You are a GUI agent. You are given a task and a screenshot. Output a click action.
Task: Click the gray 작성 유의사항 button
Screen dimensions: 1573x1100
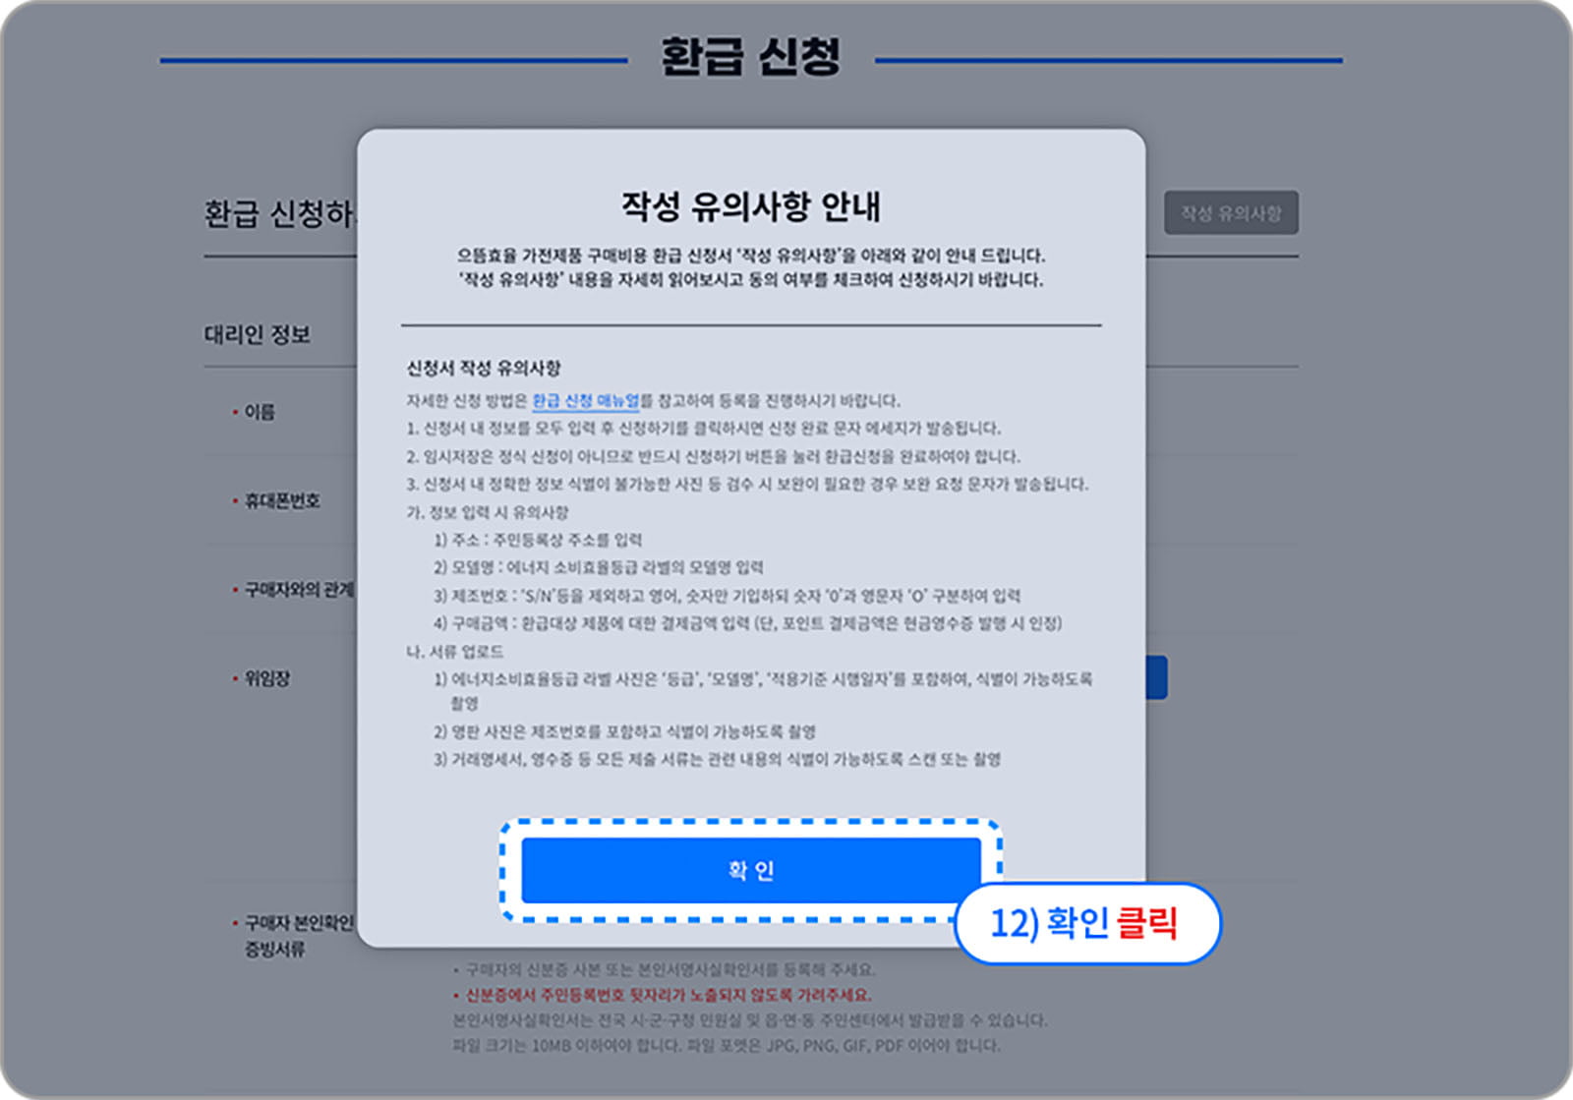pyautogui.click(x=1231, y=213)
